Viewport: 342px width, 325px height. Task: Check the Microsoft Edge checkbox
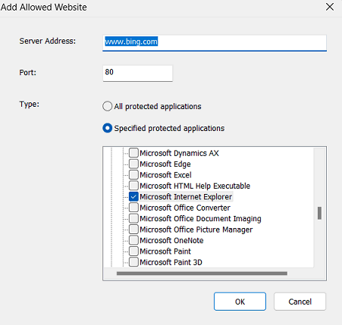[x=133, y=164]
